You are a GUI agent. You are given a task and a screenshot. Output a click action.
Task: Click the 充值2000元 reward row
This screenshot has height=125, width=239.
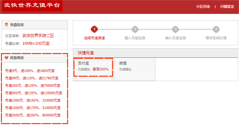pyautogui.click(x=33, y=115)
